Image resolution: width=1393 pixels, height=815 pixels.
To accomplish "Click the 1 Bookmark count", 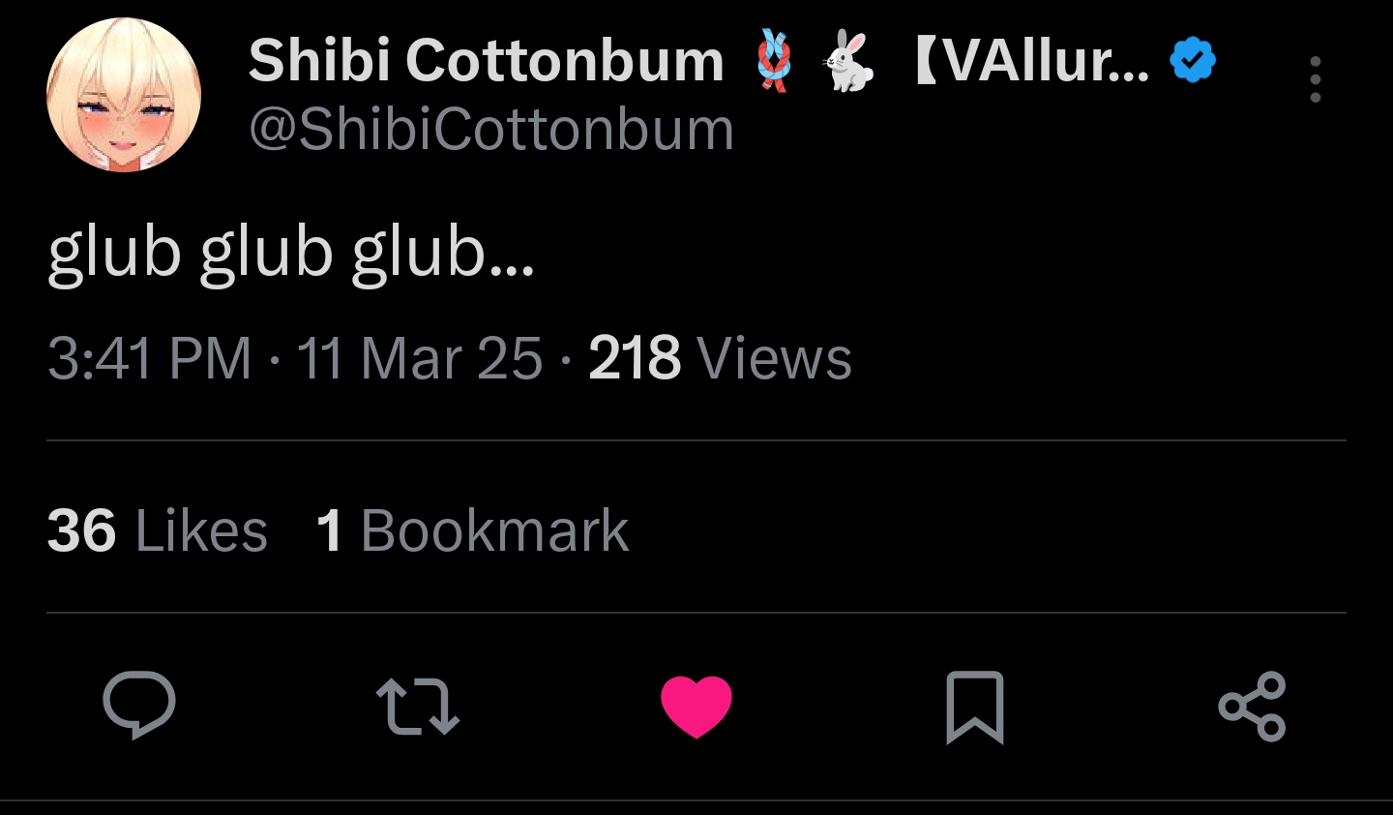I will coord(472,530).
